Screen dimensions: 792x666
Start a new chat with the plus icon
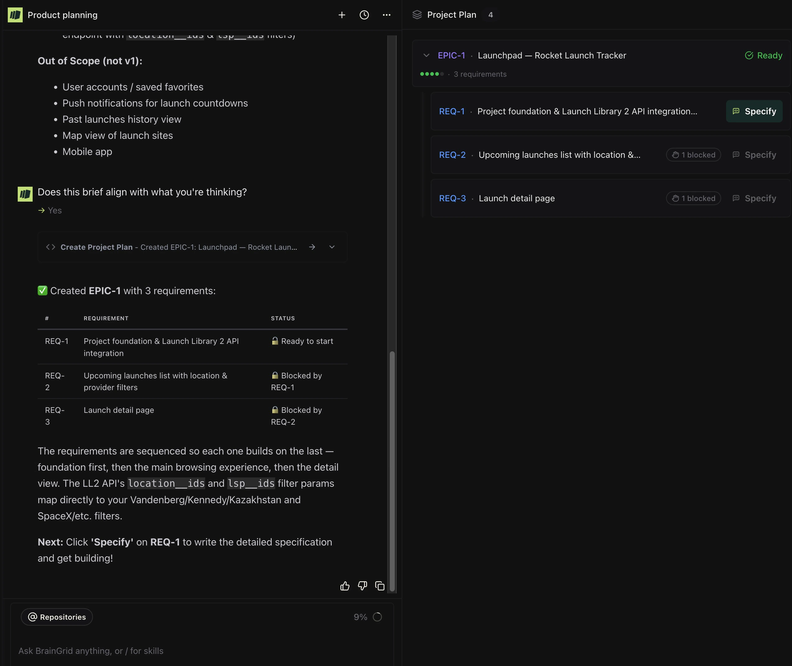click(x=342, y=15)
